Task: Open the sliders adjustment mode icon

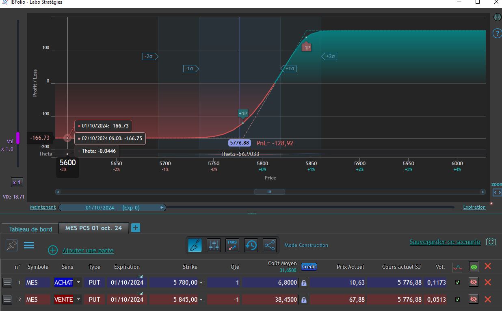Action: point(213,245)
